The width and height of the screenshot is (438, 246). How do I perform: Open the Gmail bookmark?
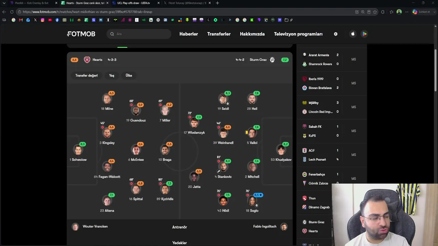point(21,20)
